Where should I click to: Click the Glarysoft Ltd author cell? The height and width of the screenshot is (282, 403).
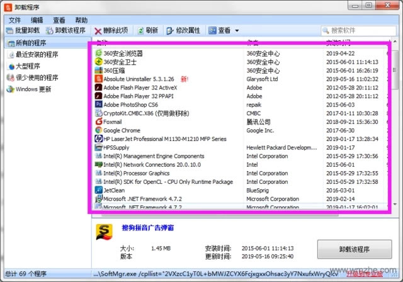point(262,79)
